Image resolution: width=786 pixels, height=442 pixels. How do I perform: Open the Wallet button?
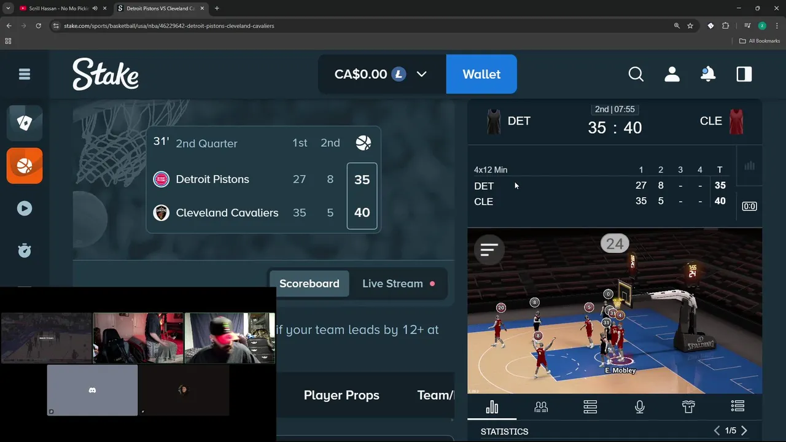[x=481, y=74]
